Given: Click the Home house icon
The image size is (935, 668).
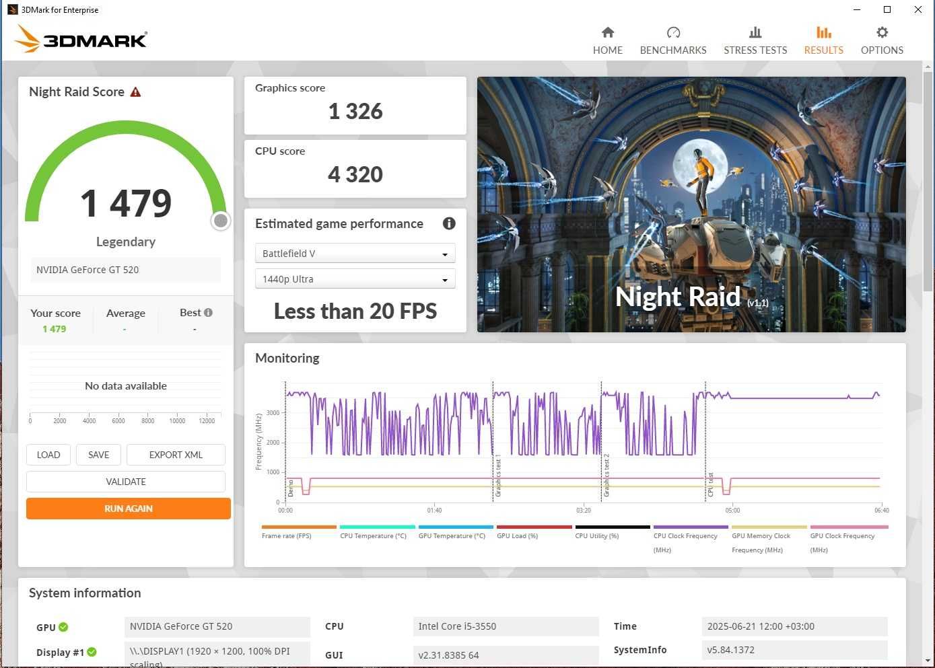Looking at the screenshot, I should click(x=608, y=32).
